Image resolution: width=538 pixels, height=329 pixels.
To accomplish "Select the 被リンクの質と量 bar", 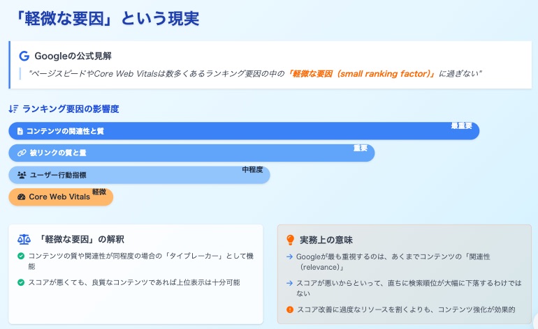I will 191,153.
